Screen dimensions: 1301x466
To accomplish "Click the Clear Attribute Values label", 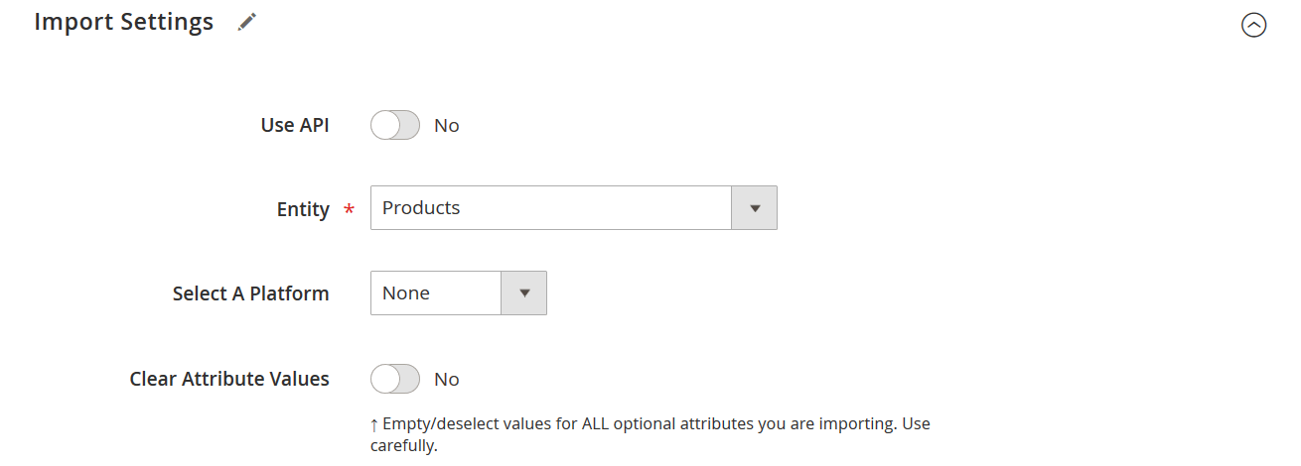I will [x=229, y=379].
